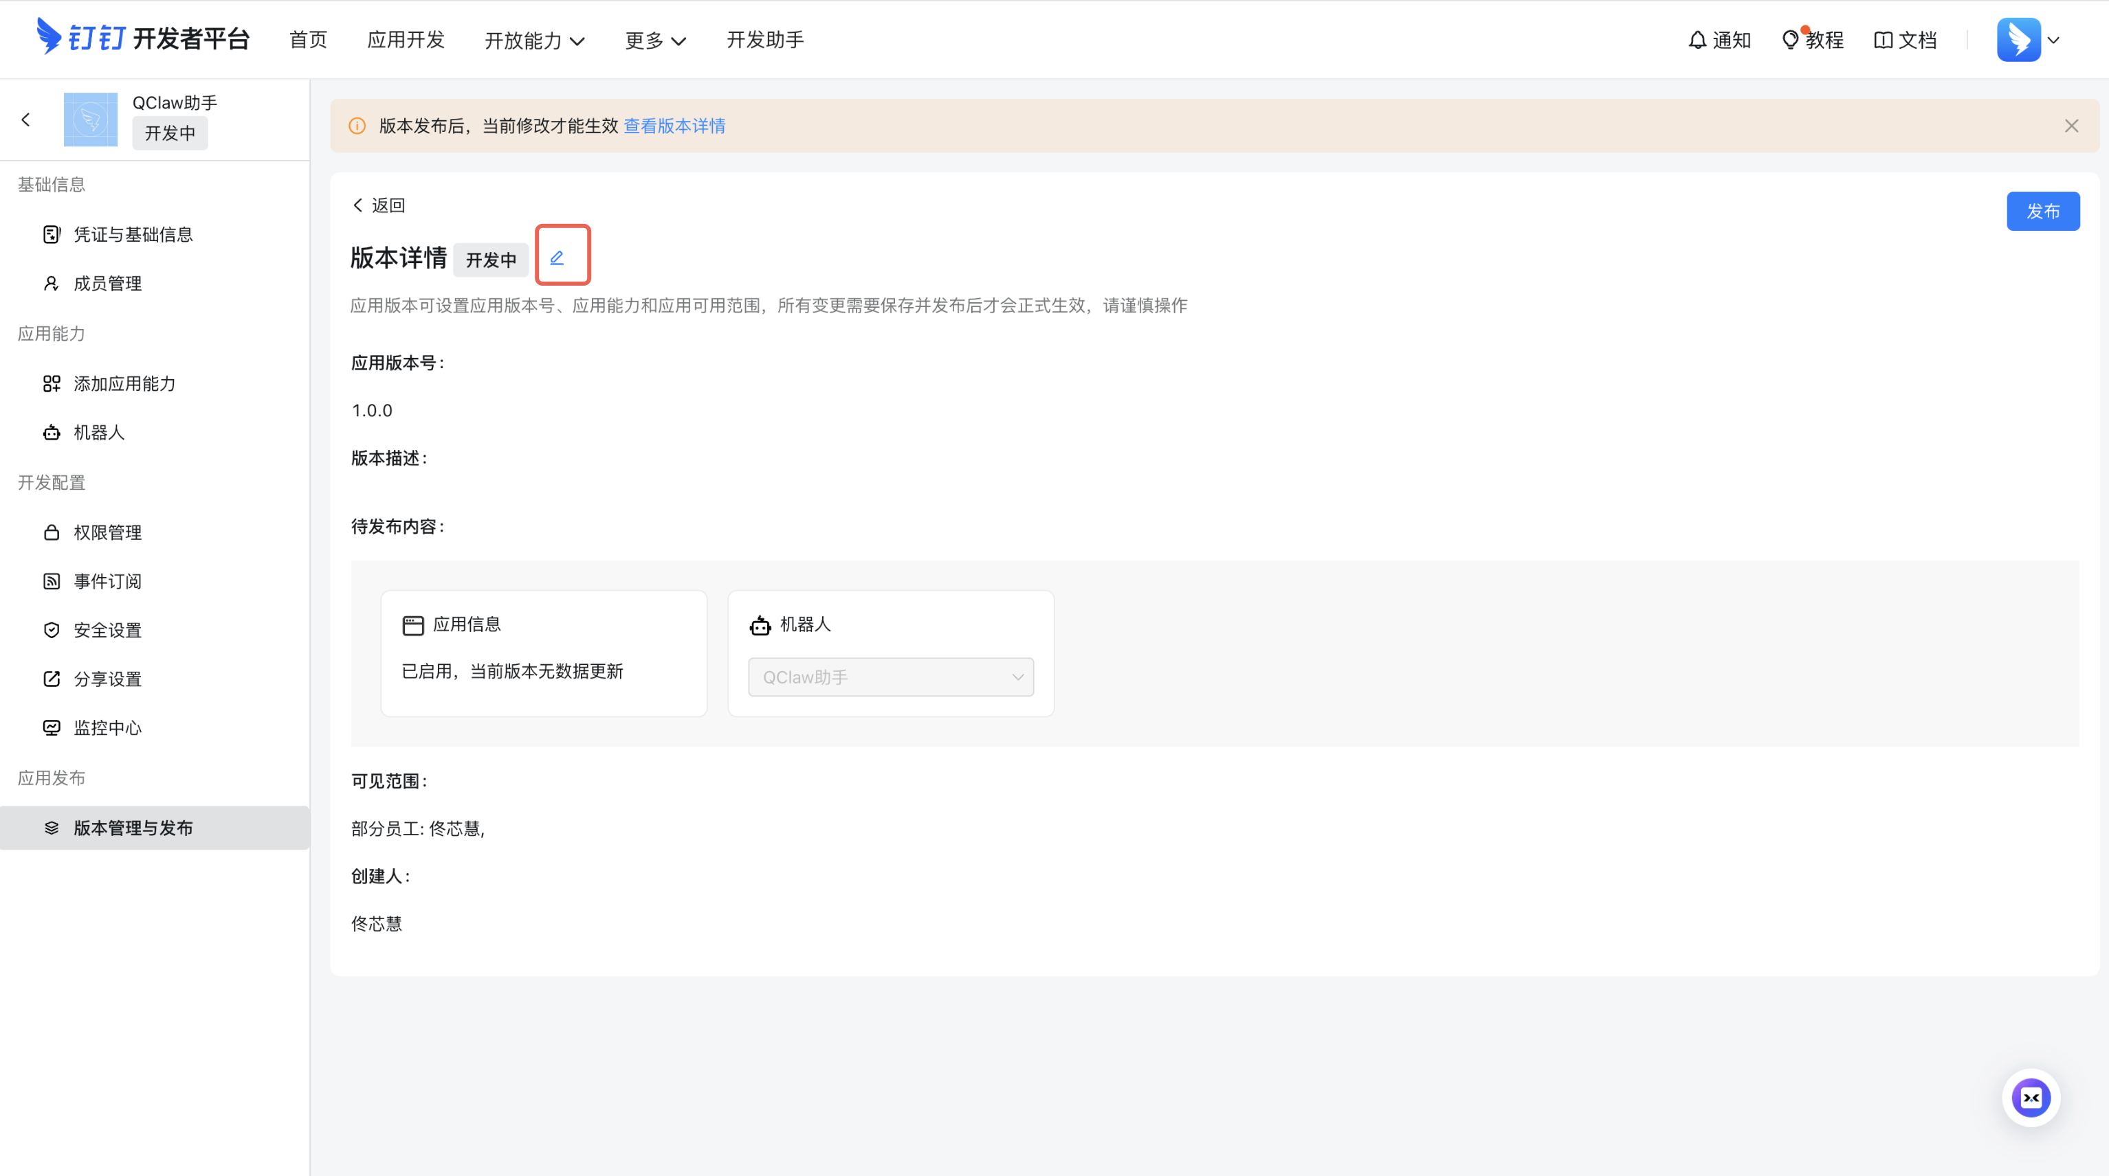Dismiss the version notice banner
The width and height of the screenshot is (2109, 1176).
point(2071,125)
